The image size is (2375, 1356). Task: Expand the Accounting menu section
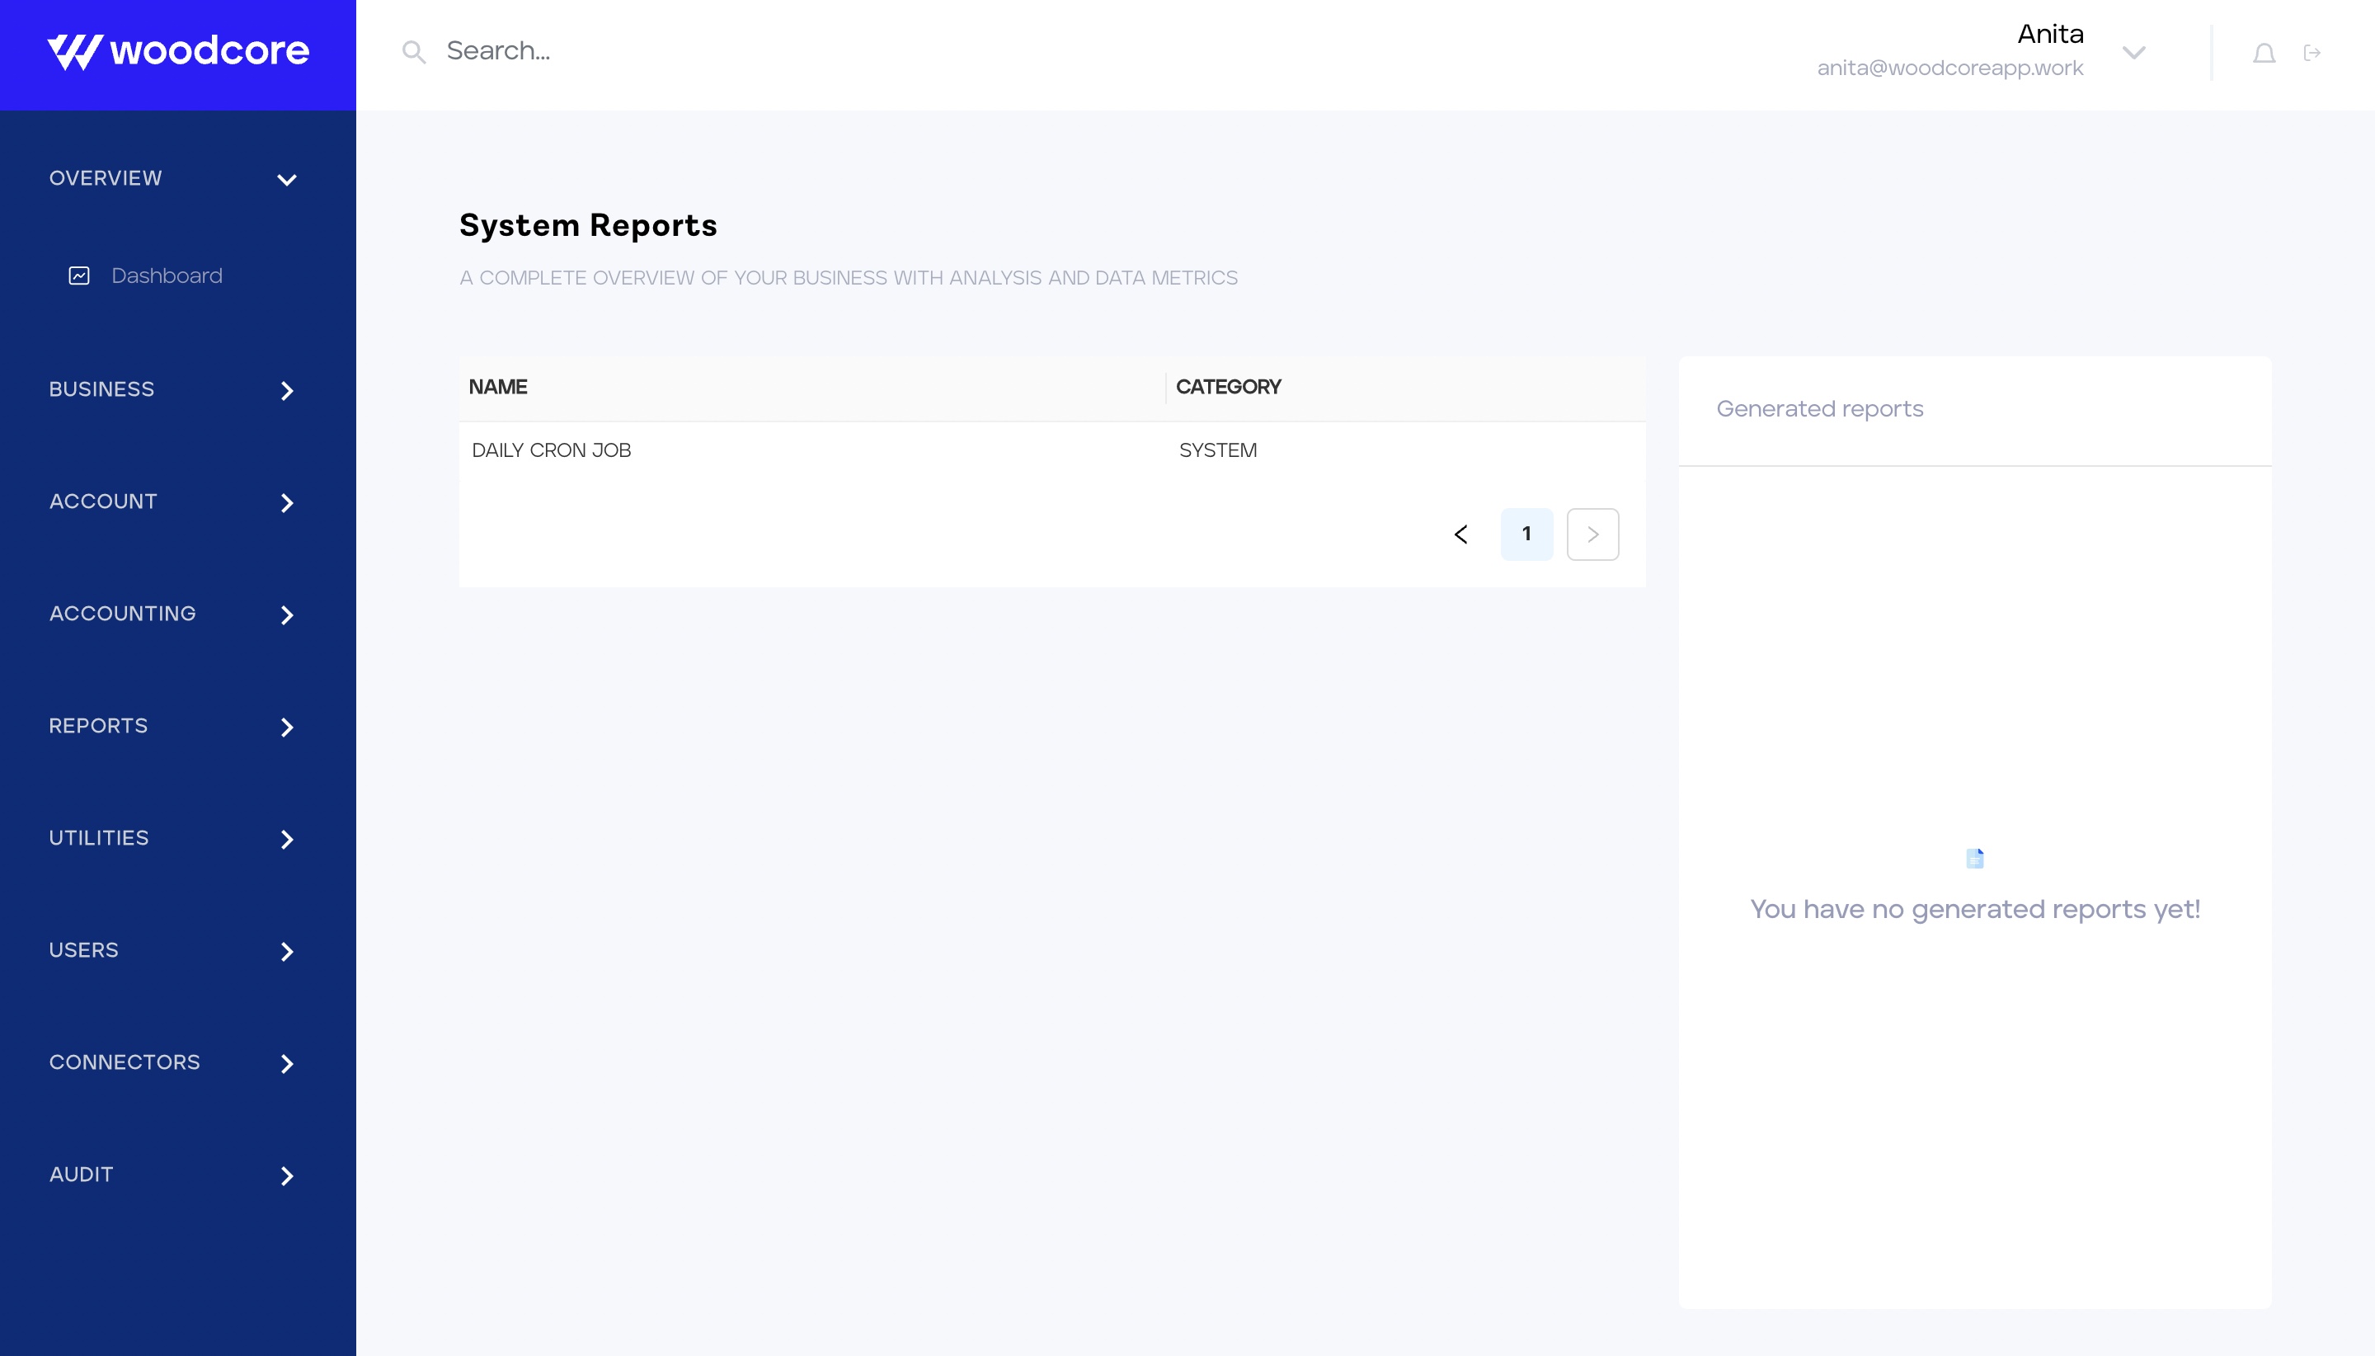(286, 614)
